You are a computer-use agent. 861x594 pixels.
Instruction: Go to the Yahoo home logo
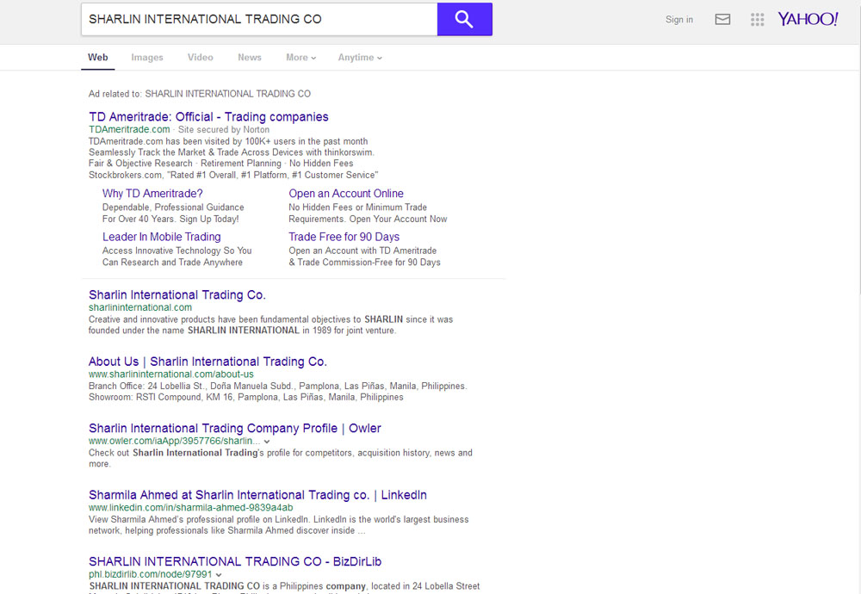coord(808,19)
